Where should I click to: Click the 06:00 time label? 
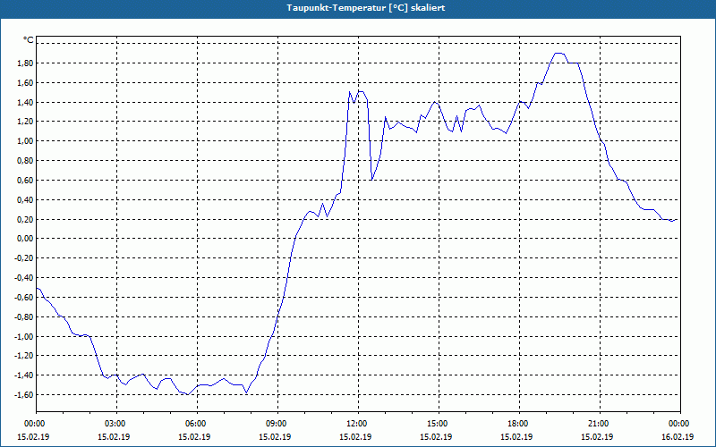pos(197,424)
